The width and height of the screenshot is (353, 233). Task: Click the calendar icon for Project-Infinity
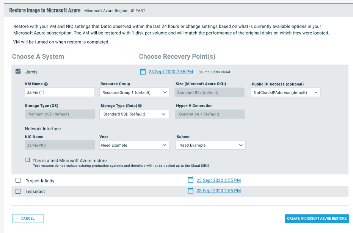(191, 180)
